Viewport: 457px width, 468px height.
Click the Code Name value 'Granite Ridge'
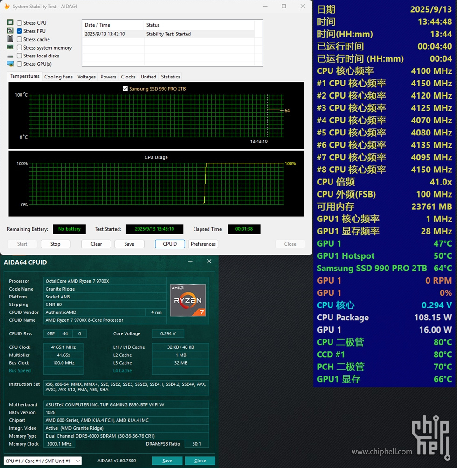[105, 289]
